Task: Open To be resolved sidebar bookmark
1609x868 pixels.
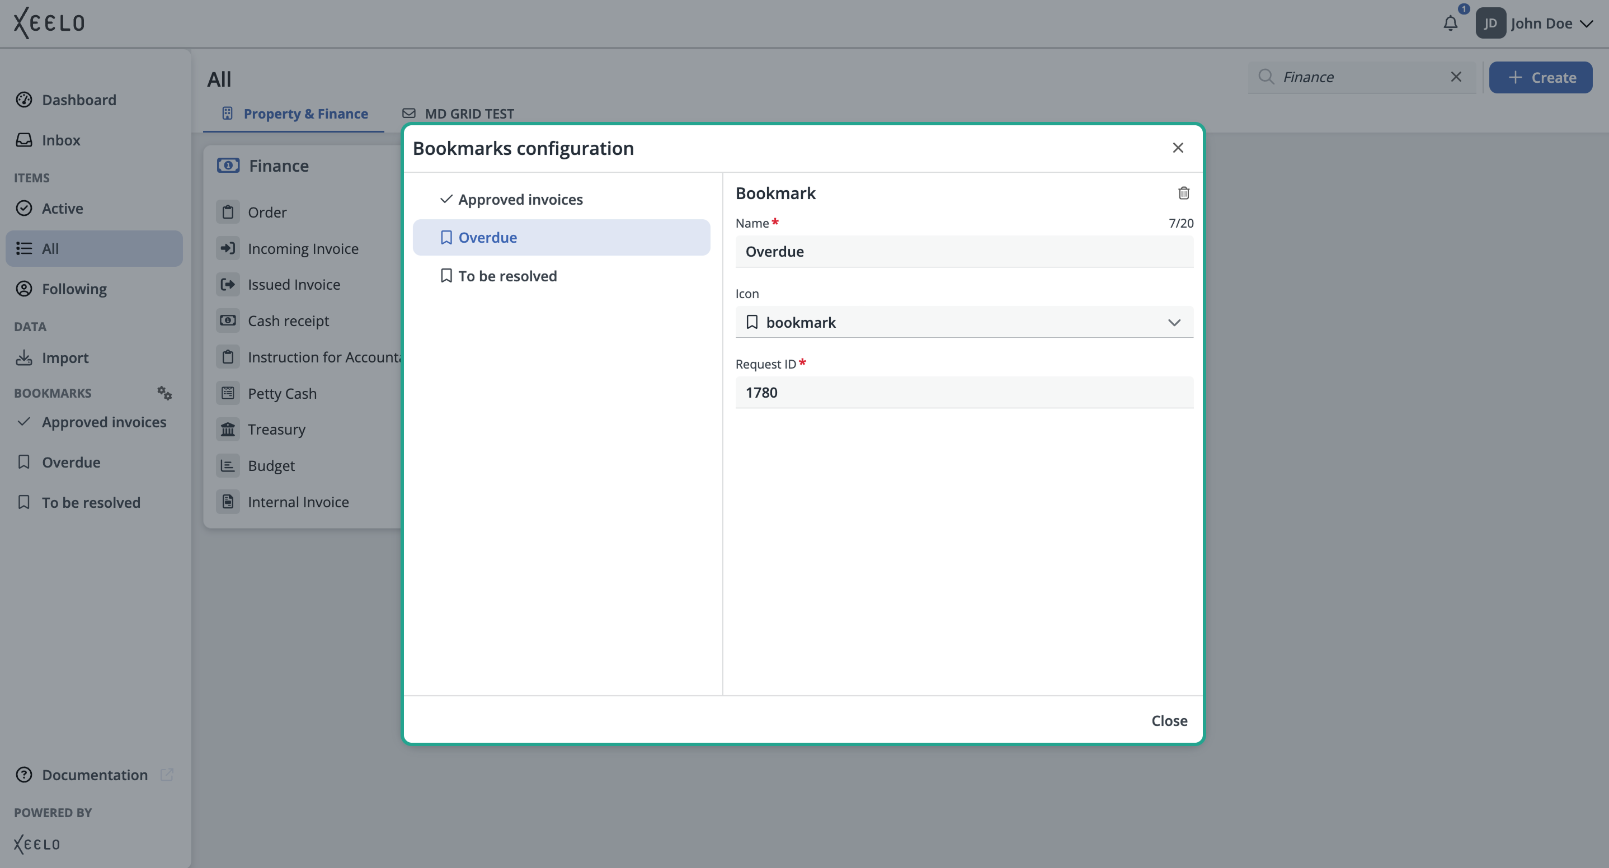Action: [93, 502]
